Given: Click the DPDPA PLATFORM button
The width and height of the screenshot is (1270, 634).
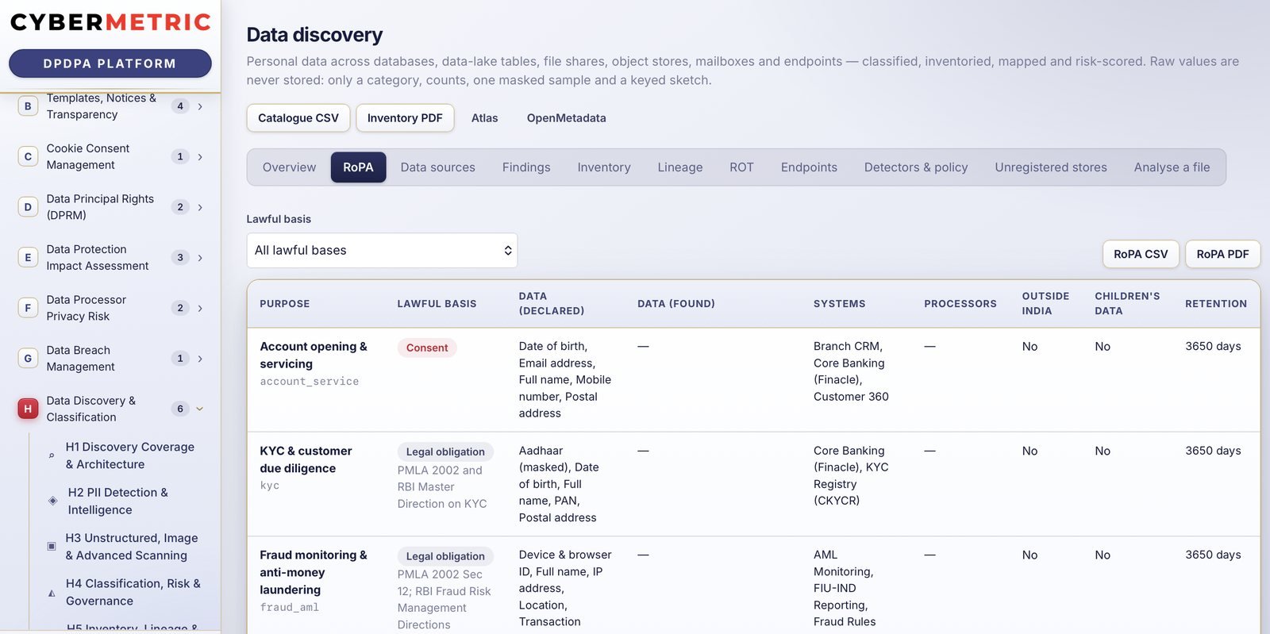Looking at the screenshot, I should click(110, 63).
